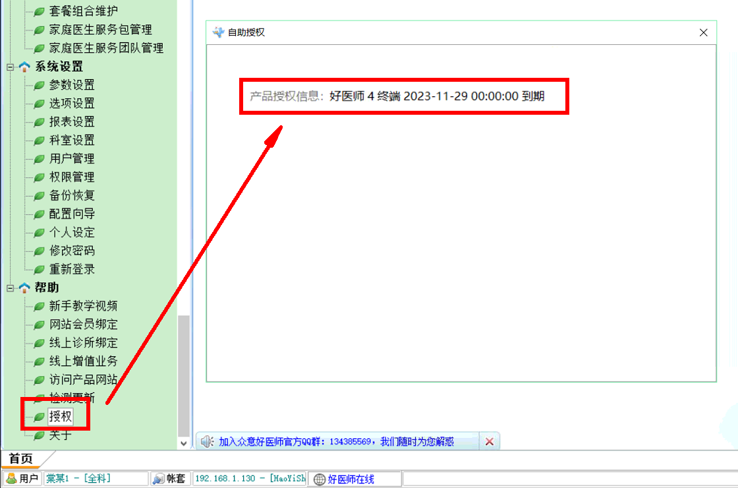Screen dimensions: 738x488
Task: Select 授权 in the help tree
Action: pos(61,416)
